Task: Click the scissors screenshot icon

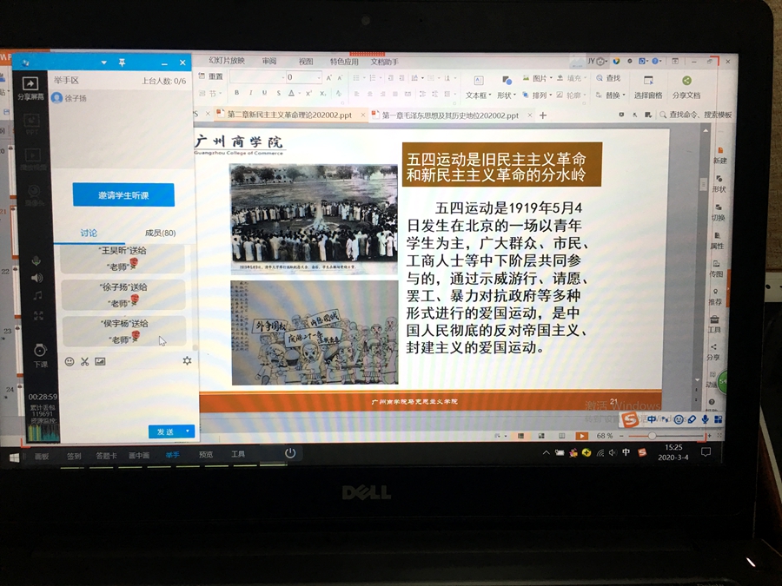Action: click(x=84, y=361)
